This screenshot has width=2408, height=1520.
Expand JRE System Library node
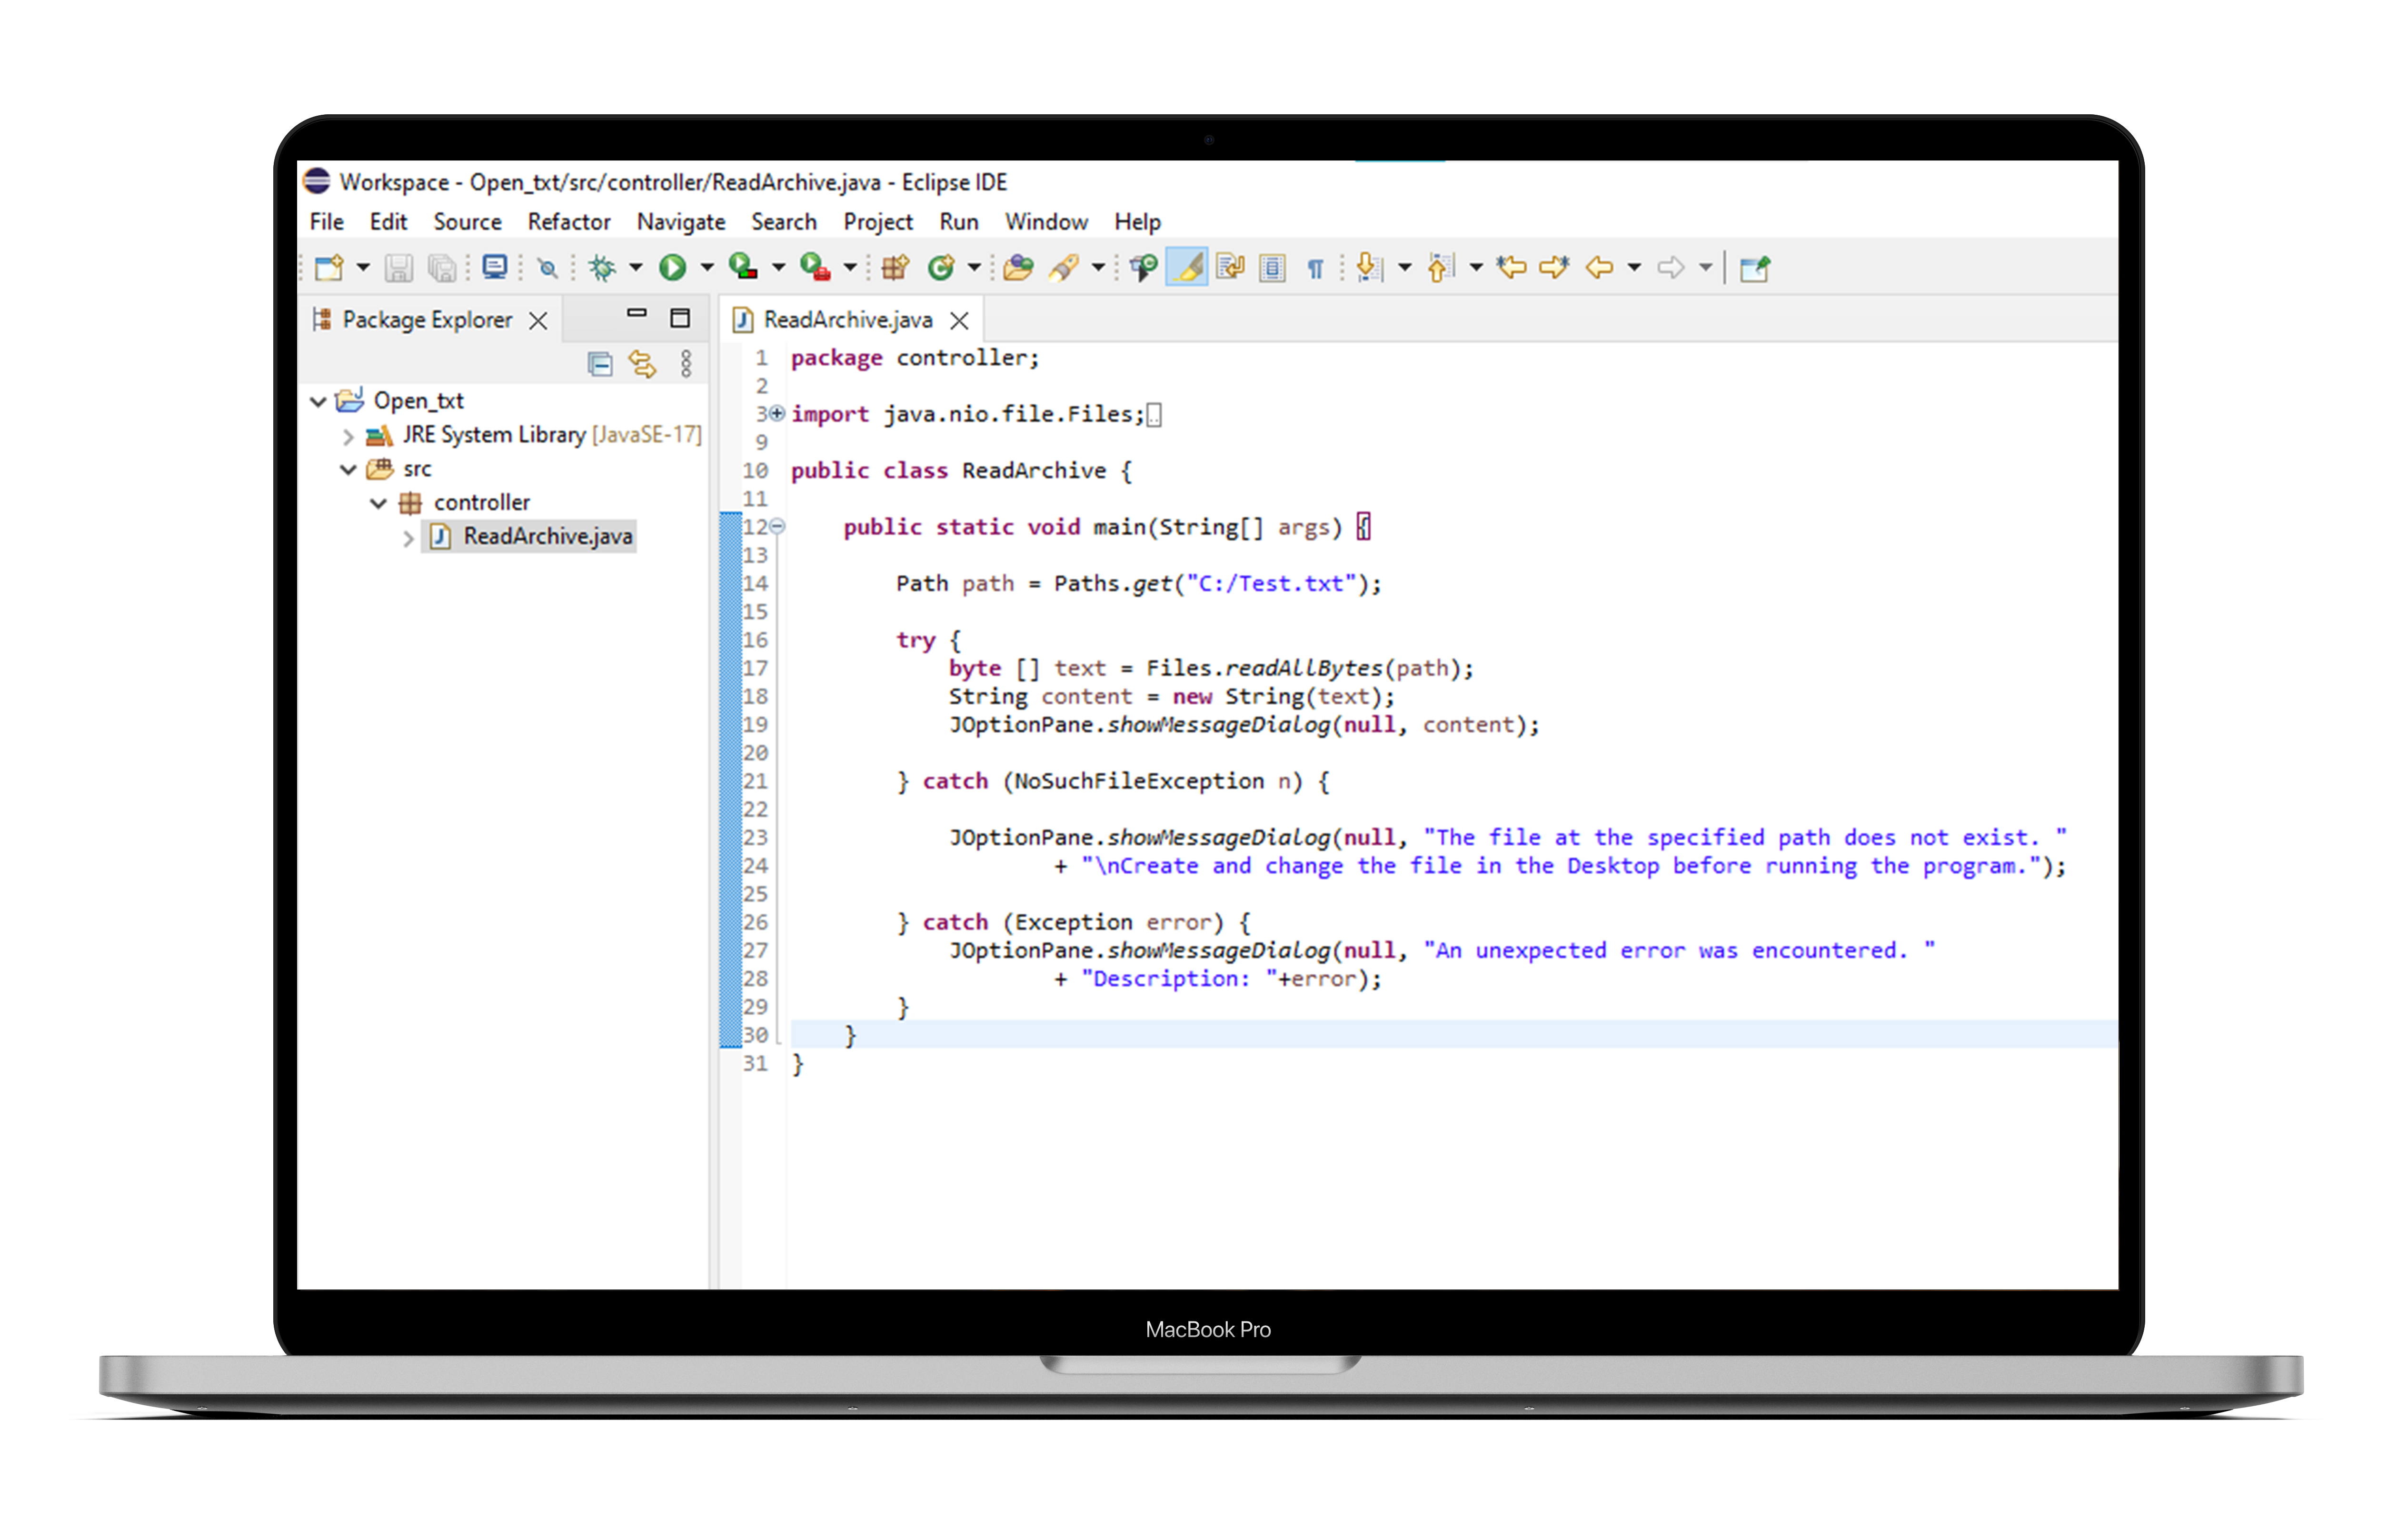coord(348,436)
